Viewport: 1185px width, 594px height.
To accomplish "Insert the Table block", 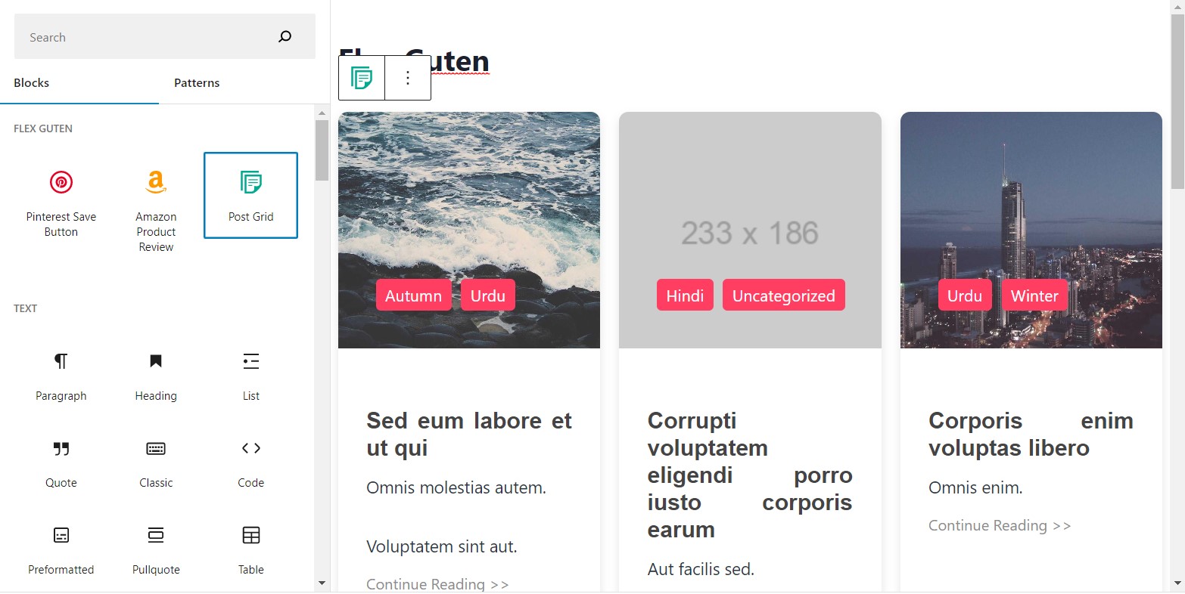I will (x=250, y=549).
